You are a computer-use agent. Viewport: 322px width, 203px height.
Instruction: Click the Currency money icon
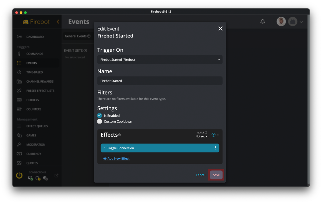coord(19,154)
